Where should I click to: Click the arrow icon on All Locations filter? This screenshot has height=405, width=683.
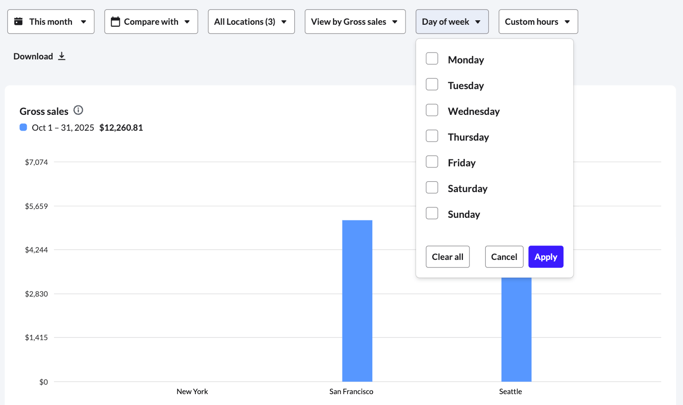[283, 21]
